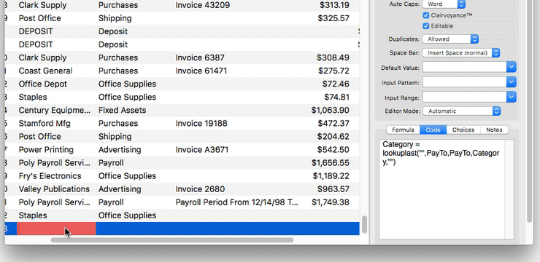
Task: Click the $542.50 amount cell
Action: 333,150
